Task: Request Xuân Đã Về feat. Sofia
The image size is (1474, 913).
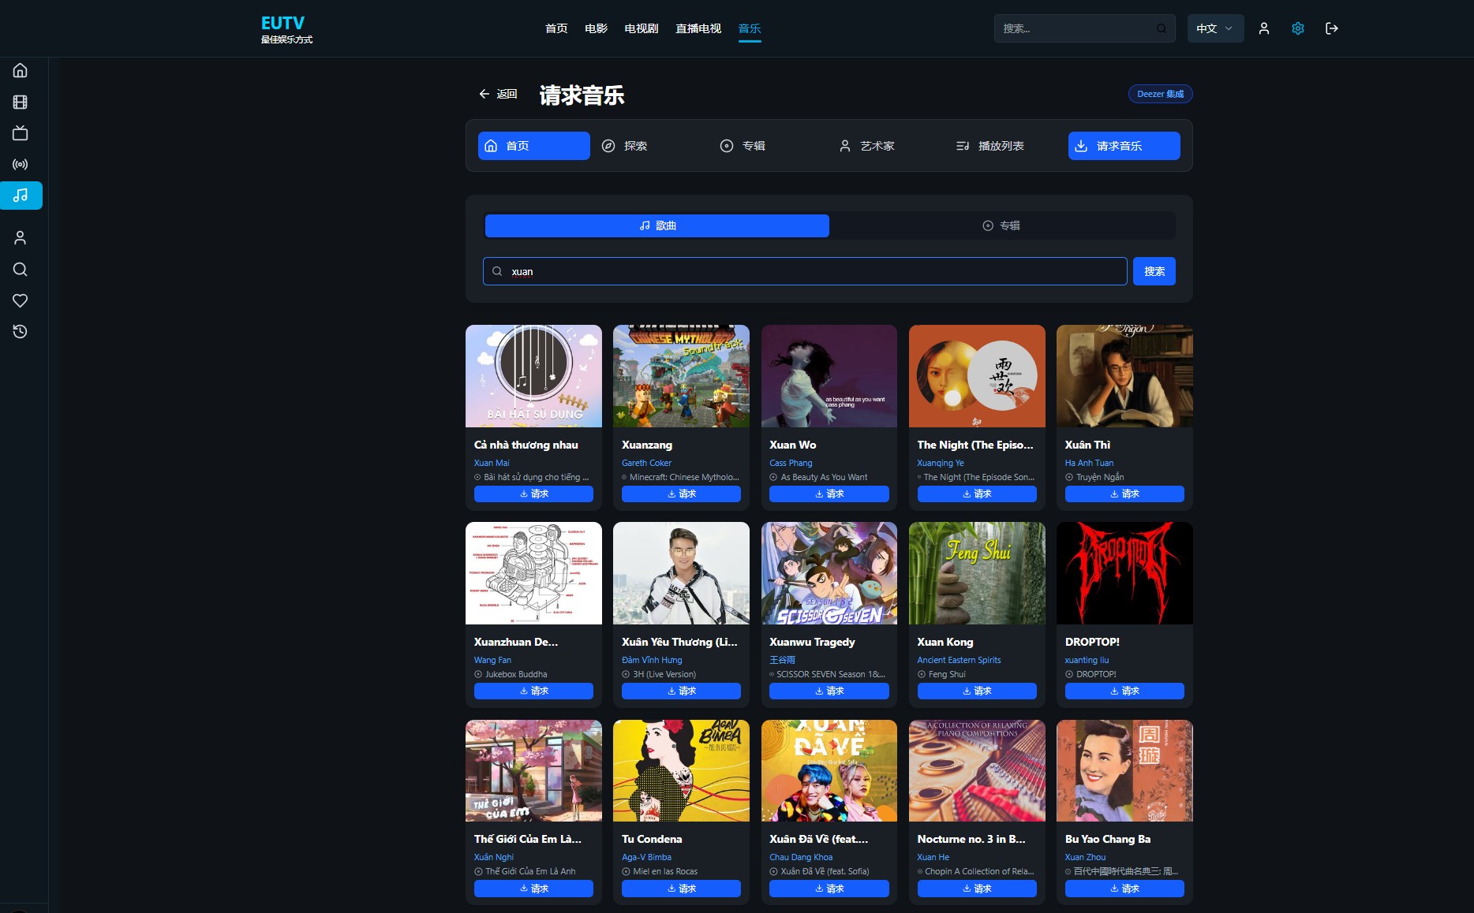Action: point(829,889)
